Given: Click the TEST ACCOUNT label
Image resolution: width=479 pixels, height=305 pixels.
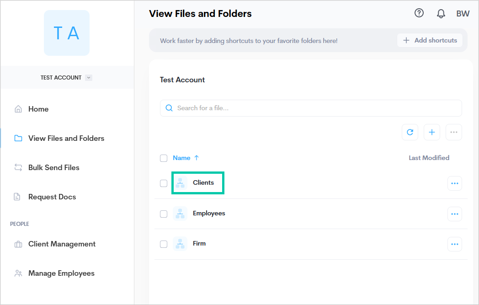Looking at the screenshot, I should tap(61, 78).
